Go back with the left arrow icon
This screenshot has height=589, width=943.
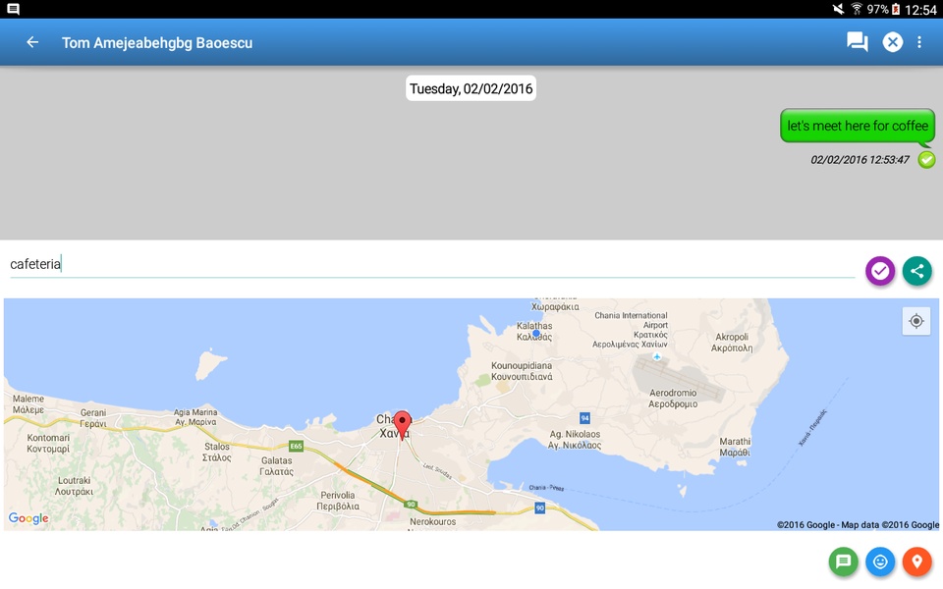point(32,42)
